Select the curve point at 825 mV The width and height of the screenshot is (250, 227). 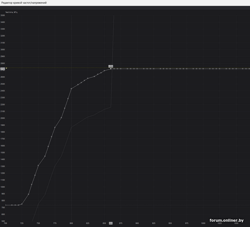point(88,78)
